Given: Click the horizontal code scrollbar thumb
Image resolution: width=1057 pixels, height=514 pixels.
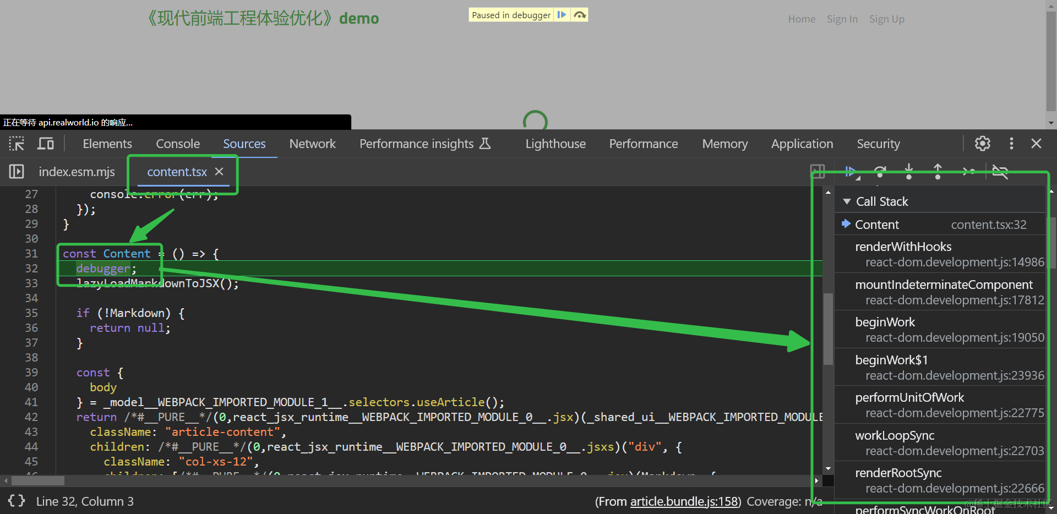Looking at the screenshot, I should coord(38,480).
